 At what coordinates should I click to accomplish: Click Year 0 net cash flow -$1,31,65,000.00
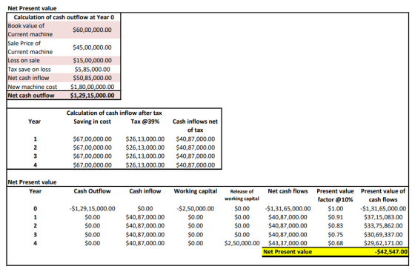[288, 209]
